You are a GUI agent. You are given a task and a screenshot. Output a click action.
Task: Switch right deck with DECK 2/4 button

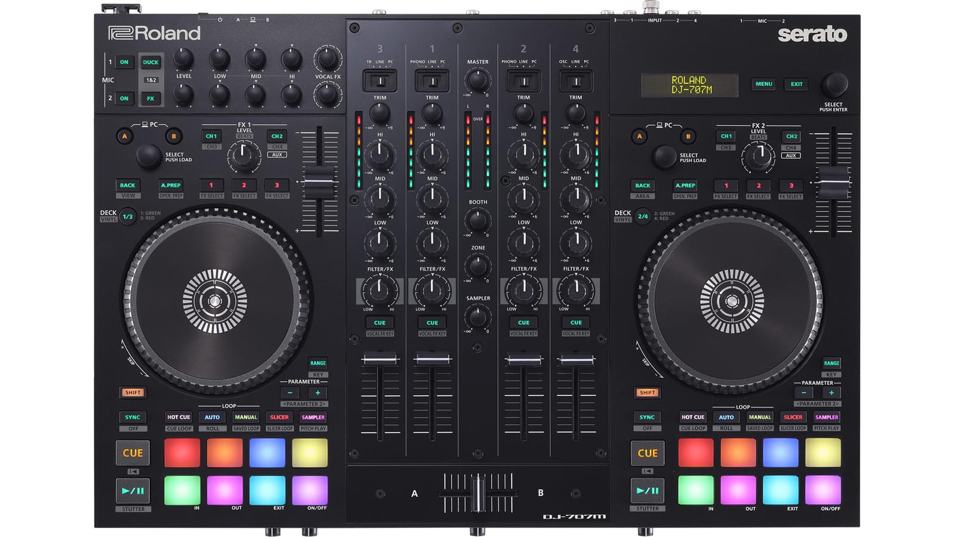(x=643, y=217)
